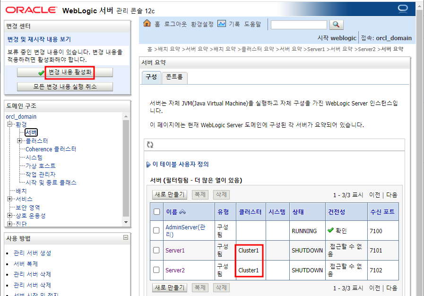
Task: Click the domain structure scrollbar thumb
Action: click(126, 168)
